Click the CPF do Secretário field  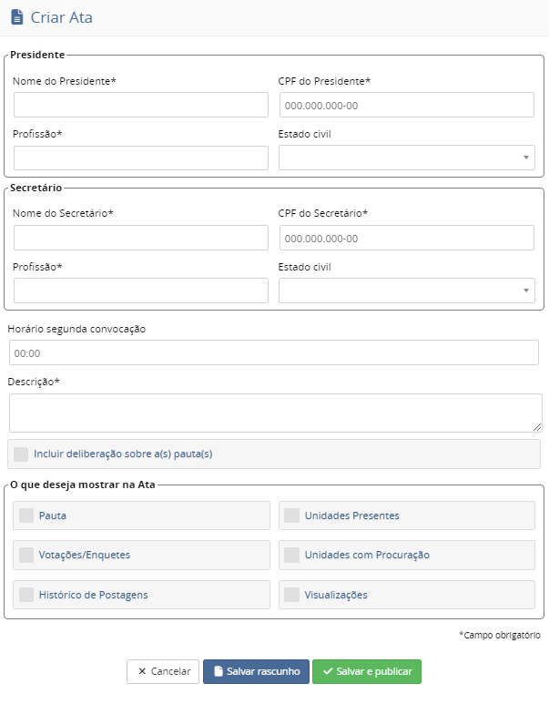click(406, 238)
